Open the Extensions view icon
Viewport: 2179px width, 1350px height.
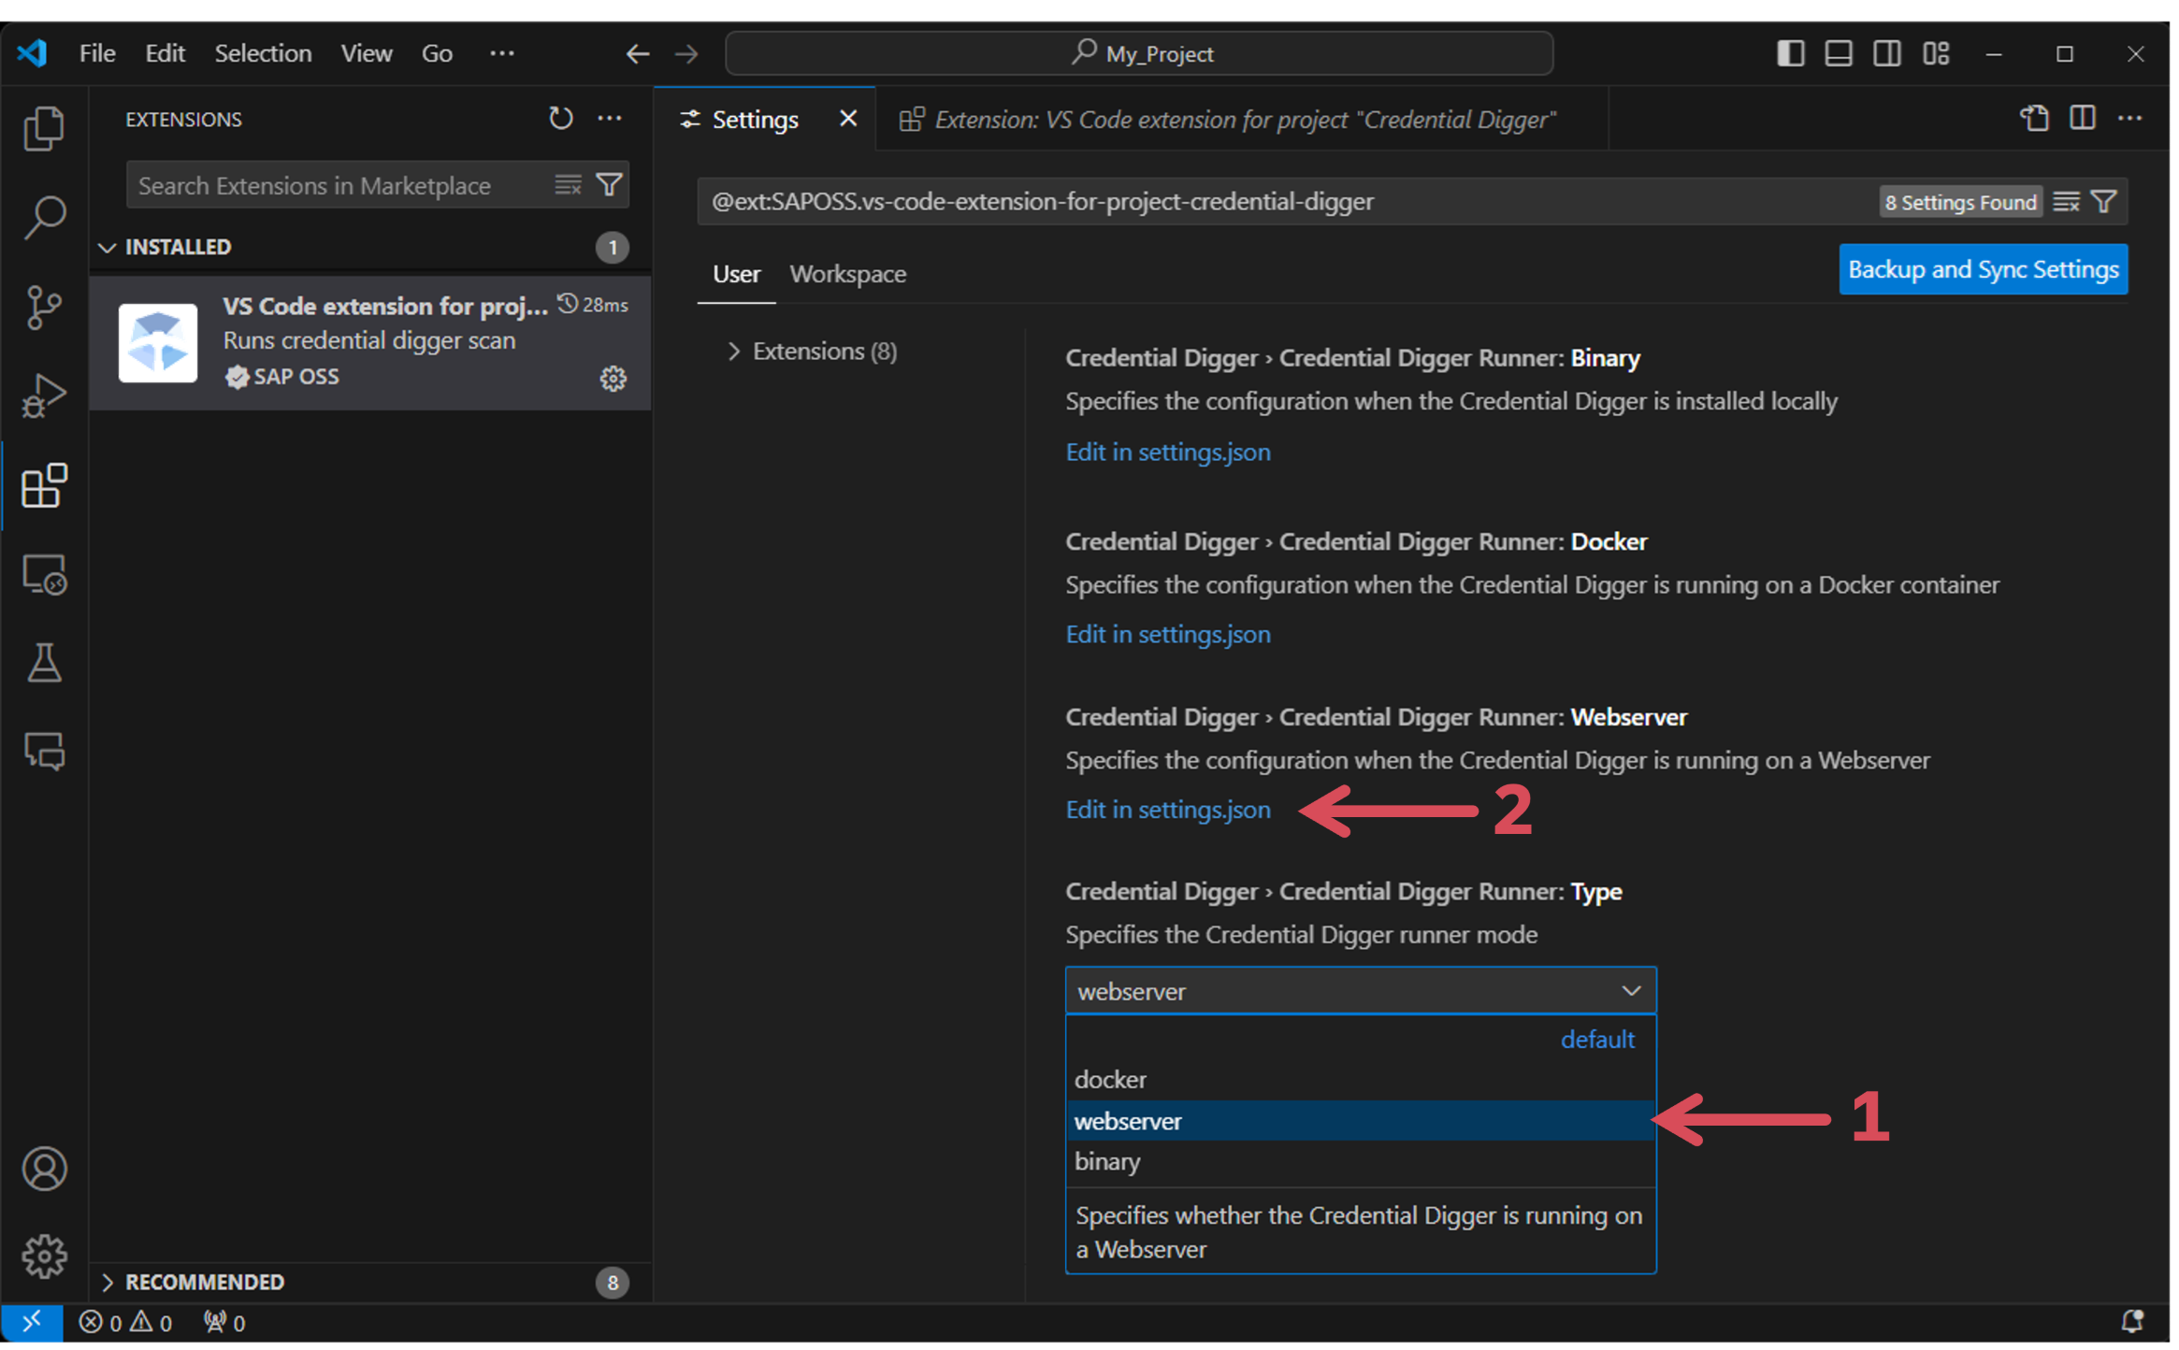tap(44, 485)
